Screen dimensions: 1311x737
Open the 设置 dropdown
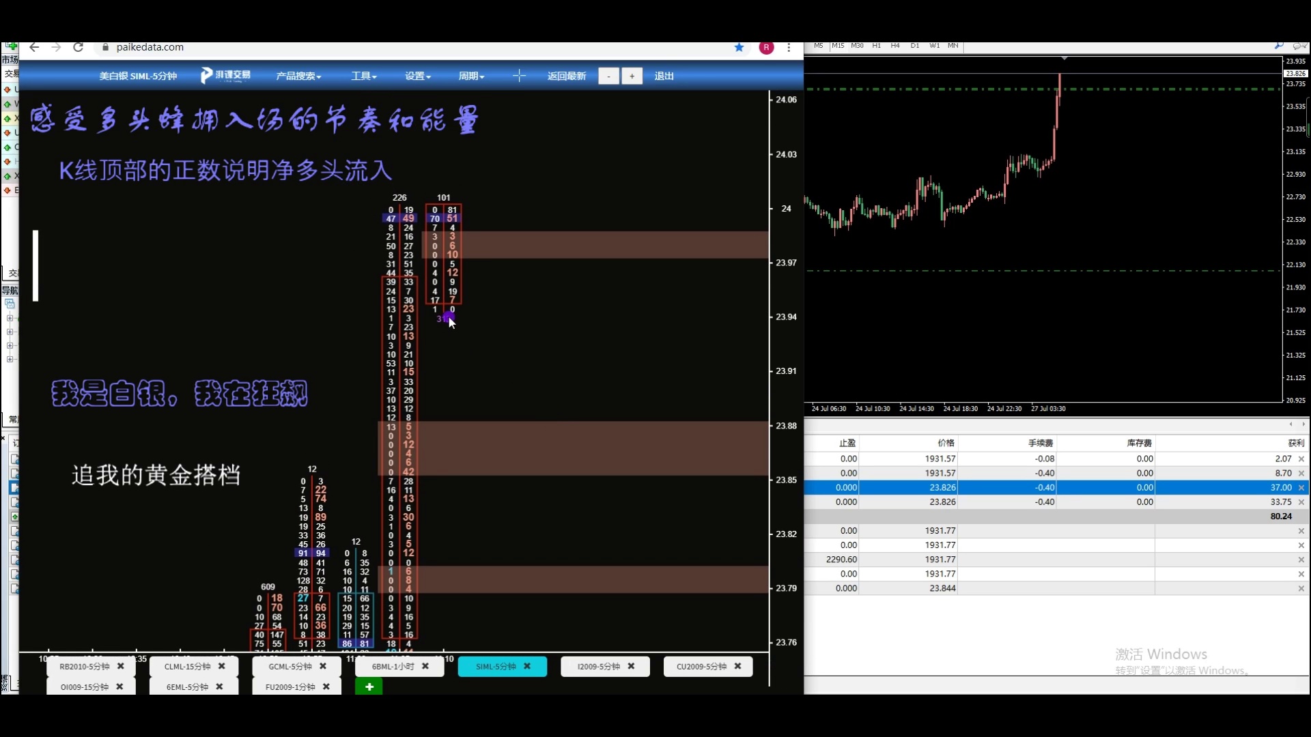418,76
